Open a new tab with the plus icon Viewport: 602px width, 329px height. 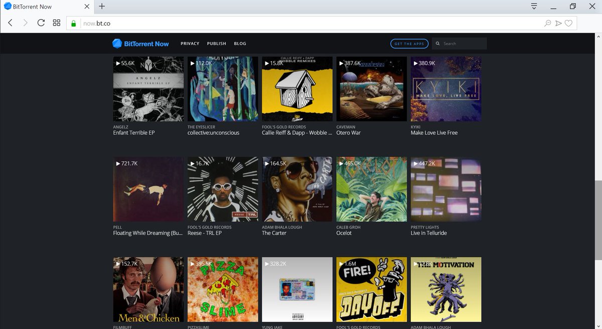click(102, 7)
